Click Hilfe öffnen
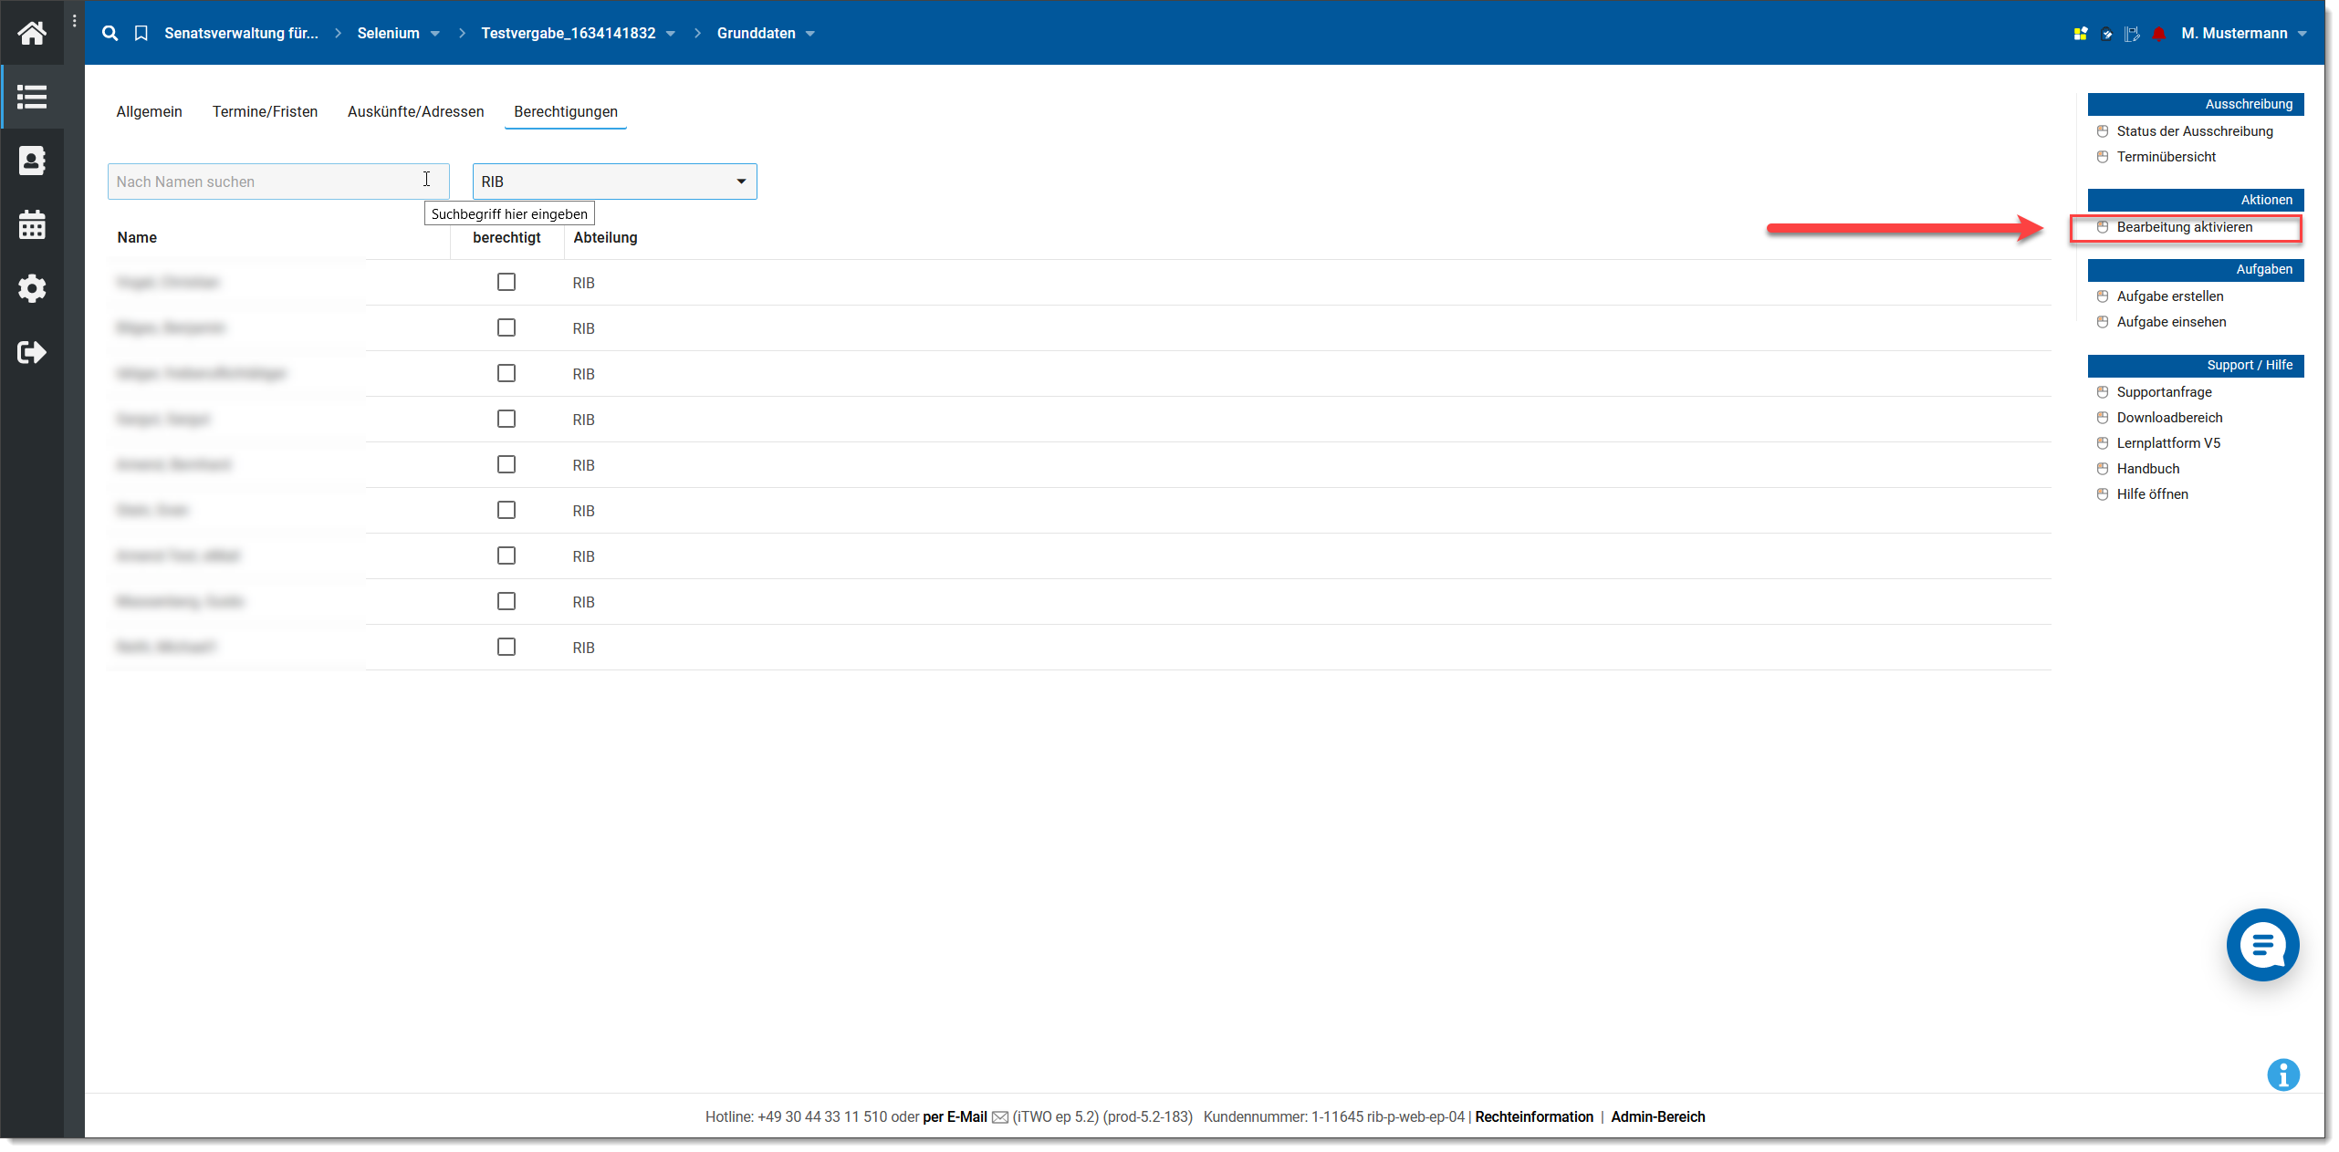Screen dimensions: 2339x1152 coord(2152,494)
